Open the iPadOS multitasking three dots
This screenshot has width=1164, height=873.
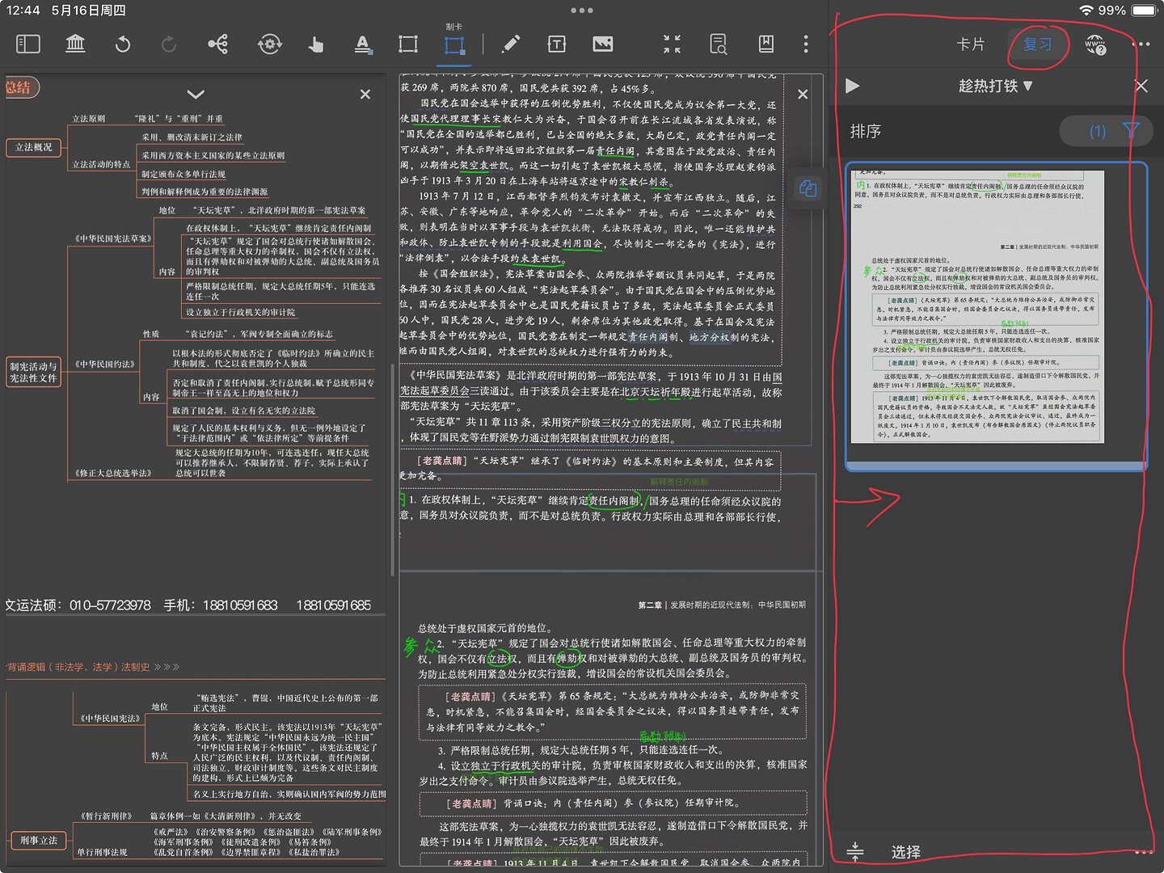(x=582, y=11)
